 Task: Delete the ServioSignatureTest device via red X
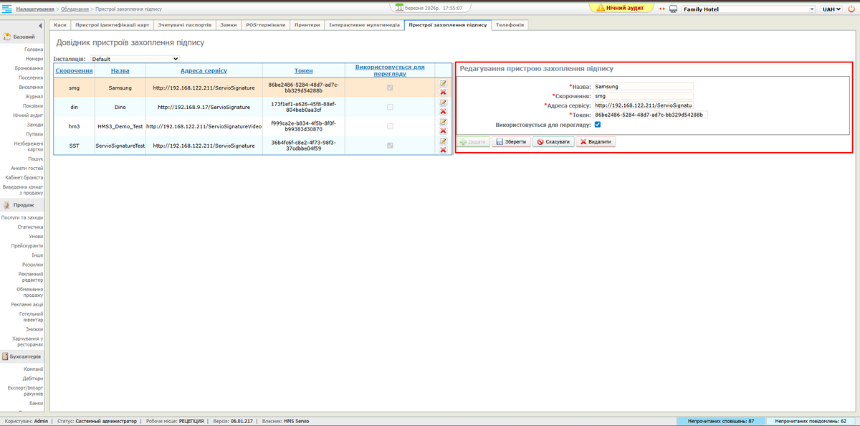point(443,150)
